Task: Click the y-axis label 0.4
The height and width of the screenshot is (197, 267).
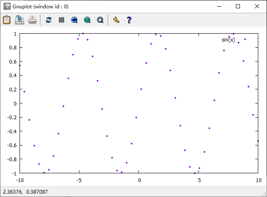Action: [13, 76]
